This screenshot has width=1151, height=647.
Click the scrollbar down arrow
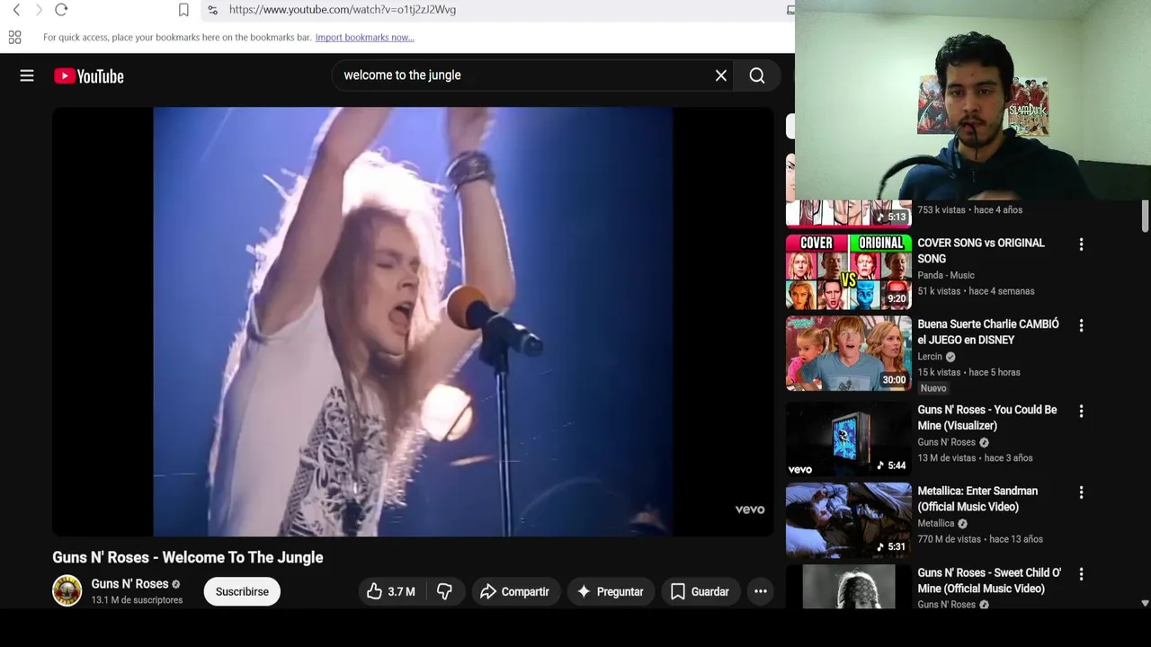click(1145, 604)
